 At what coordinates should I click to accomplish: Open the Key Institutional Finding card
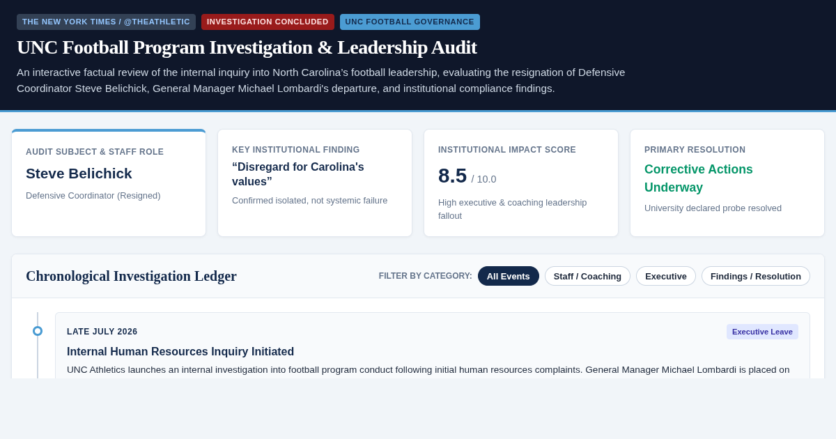[315, 183]
